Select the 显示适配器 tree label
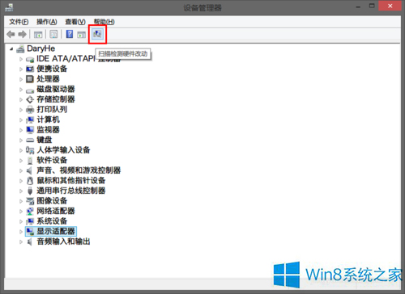The width and height of the screenshot is (405, 294). pyautogui.click(x=56, y=231)
